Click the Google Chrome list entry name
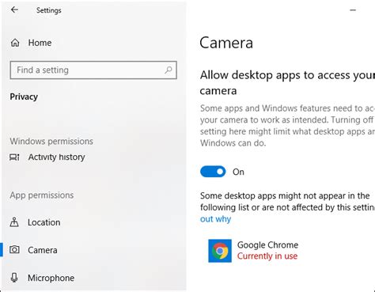 (267, 245)
